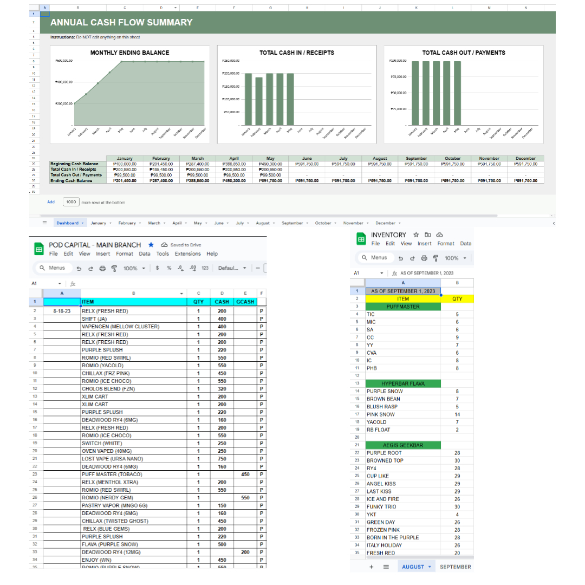
Task: Open the December tab dropdown arrow
Action: tap(400, 223)
